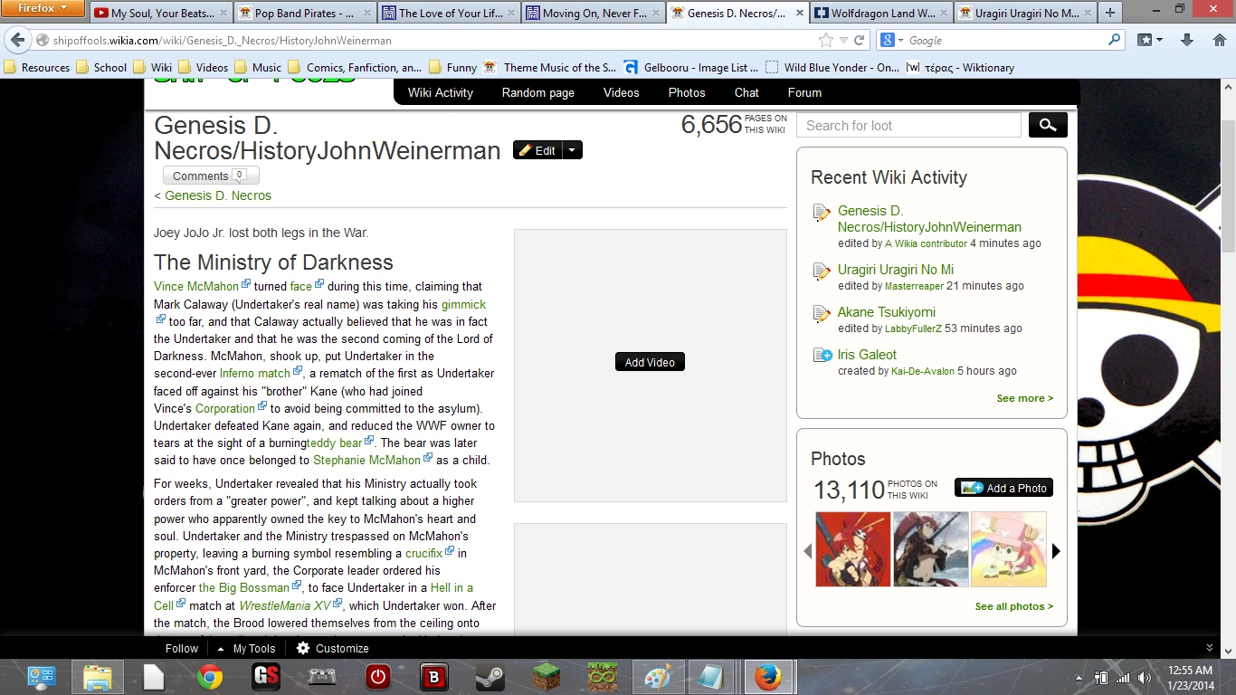Open Wiki Activity in the wiki navigation
Screen dimensions: 1236x695
441,92
